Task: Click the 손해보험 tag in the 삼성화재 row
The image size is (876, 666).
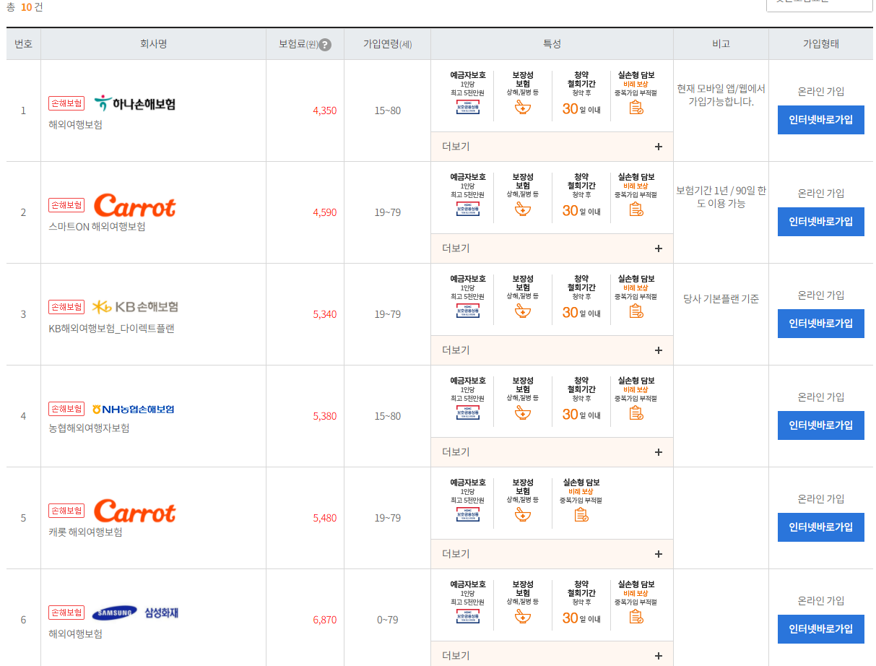Action: [x=66, y=613]
